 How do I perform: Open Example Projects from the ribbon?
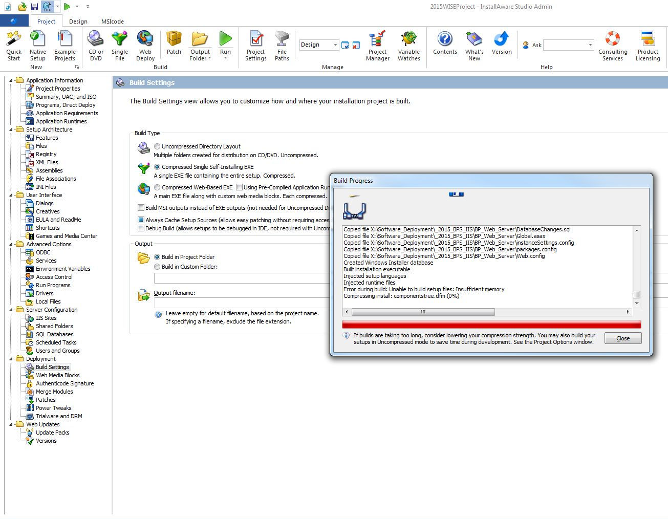pos(65,46)
